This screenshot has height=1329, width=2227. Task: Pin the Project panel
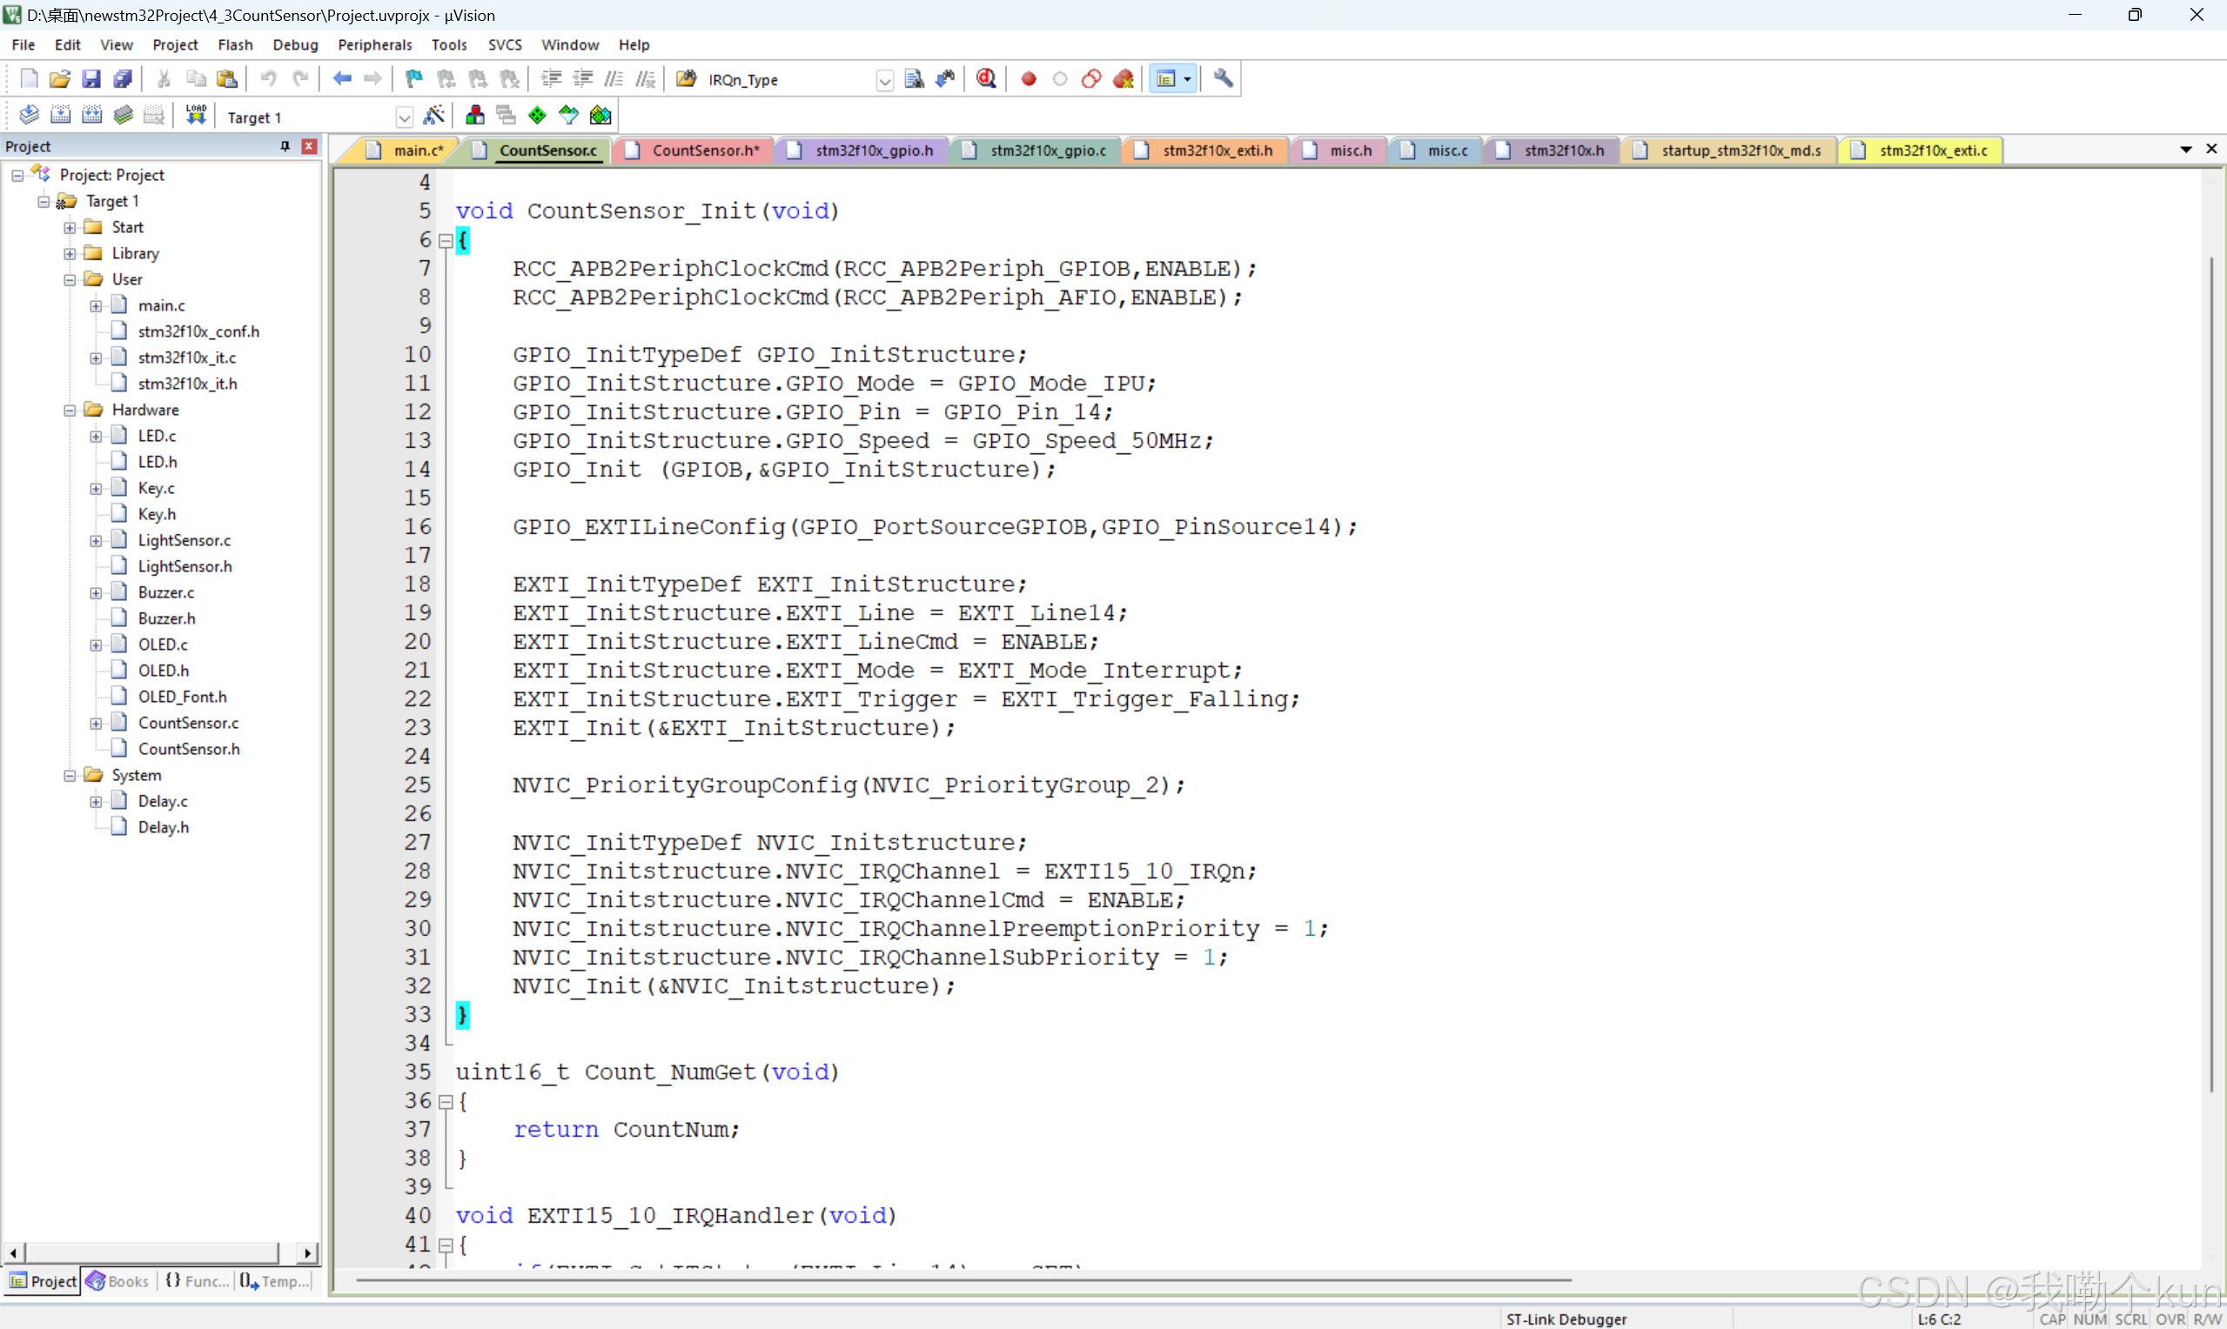click(285, 146)
